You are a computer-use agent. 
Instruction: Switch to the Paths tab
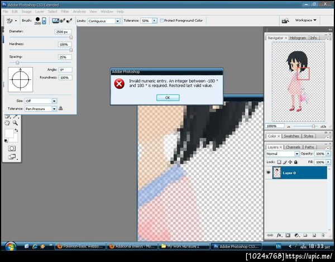(x=309, y=147)
